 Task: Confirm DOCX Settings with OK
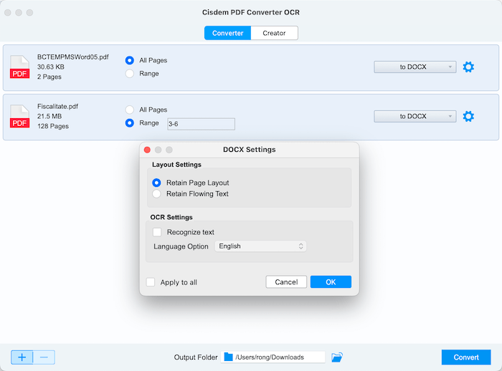[x=331, y=281]
